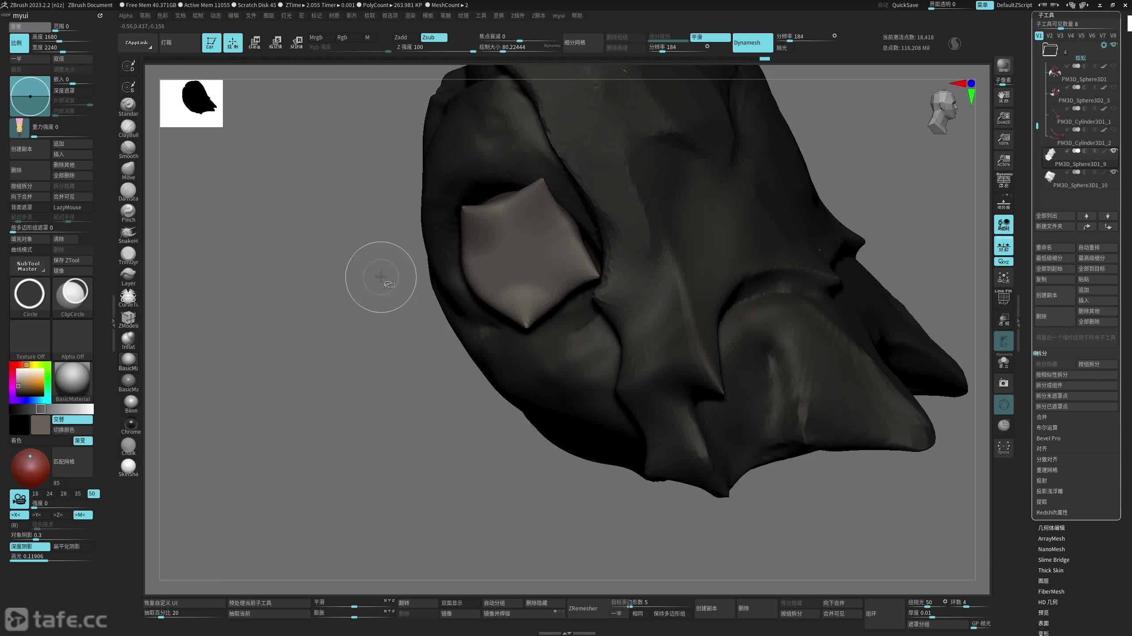Select the Inflat brush icon
Image resolution: width=1132 pixels, height=636 pixels.
(128, 339)
